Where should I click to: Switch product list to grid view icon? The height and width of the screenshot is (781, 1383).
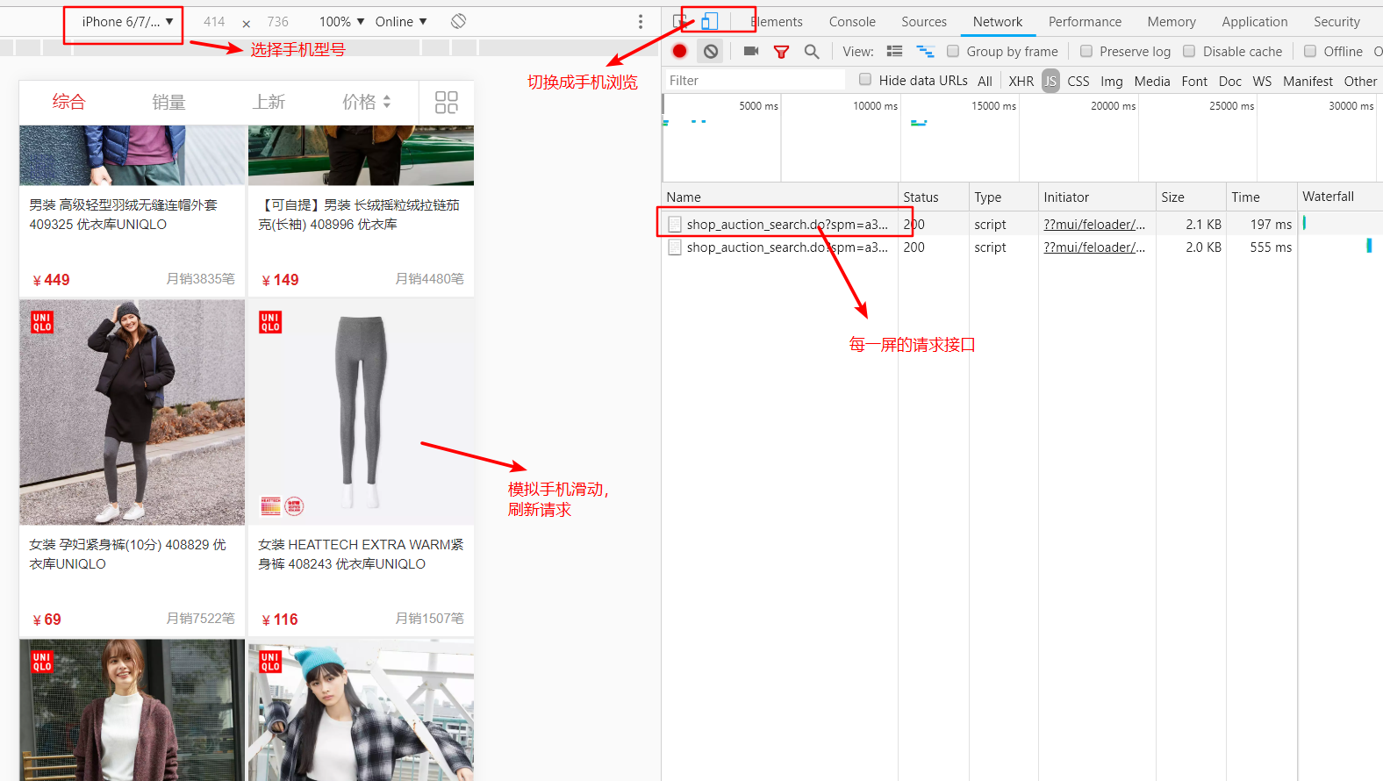pyautogui.click(x=447, y=103)
